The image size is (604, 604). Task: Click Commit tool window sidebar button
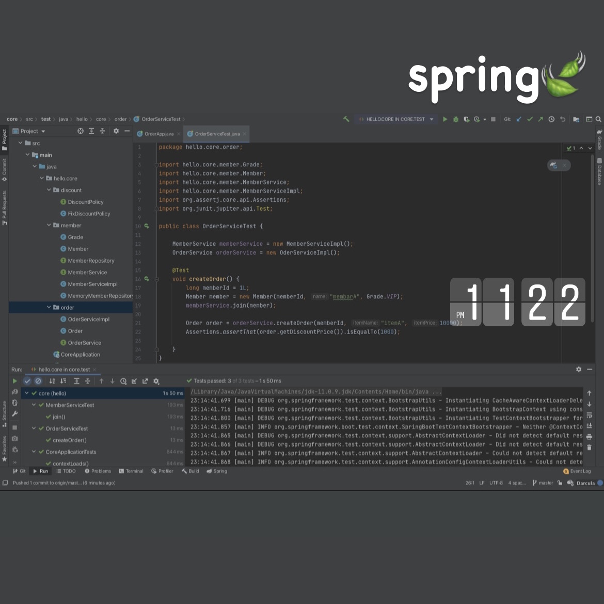pyautogui.click(x=4, y=169)
